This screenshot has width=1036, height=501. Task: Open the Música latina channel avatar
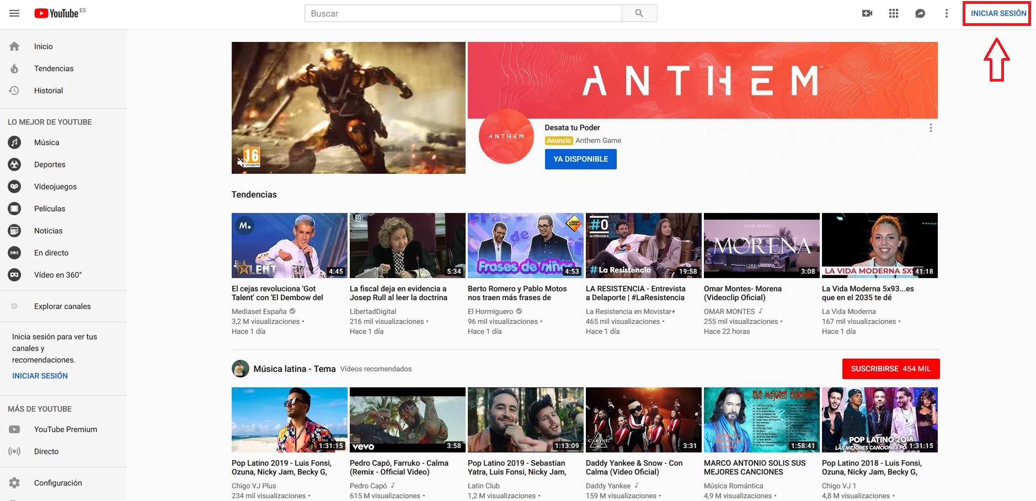pyautogui.click(x=241, y=369)
